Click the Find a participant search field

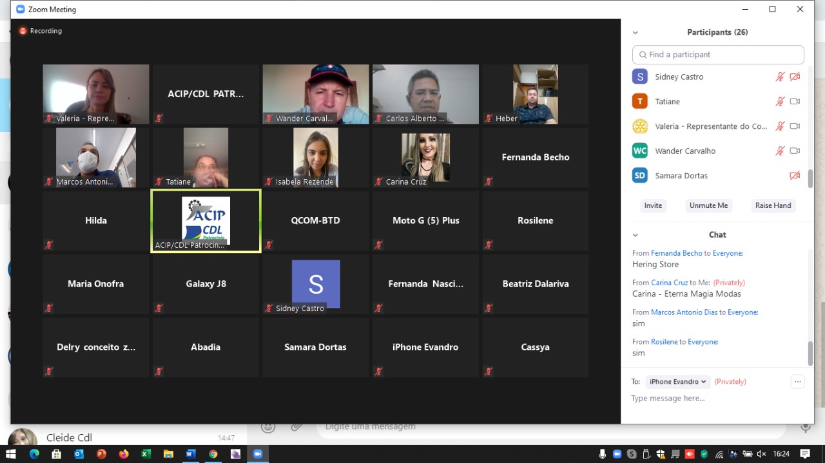[x=717, y=55]
